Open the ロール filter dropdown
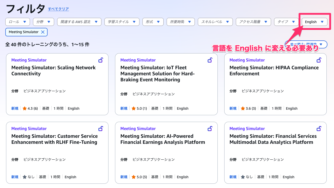Image resolution: width=334 pixels, height=188 pixels. [x=18, y=22]
